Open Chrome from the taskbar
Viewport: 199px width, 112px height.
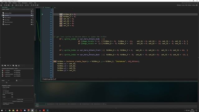(x=10, y=110)
